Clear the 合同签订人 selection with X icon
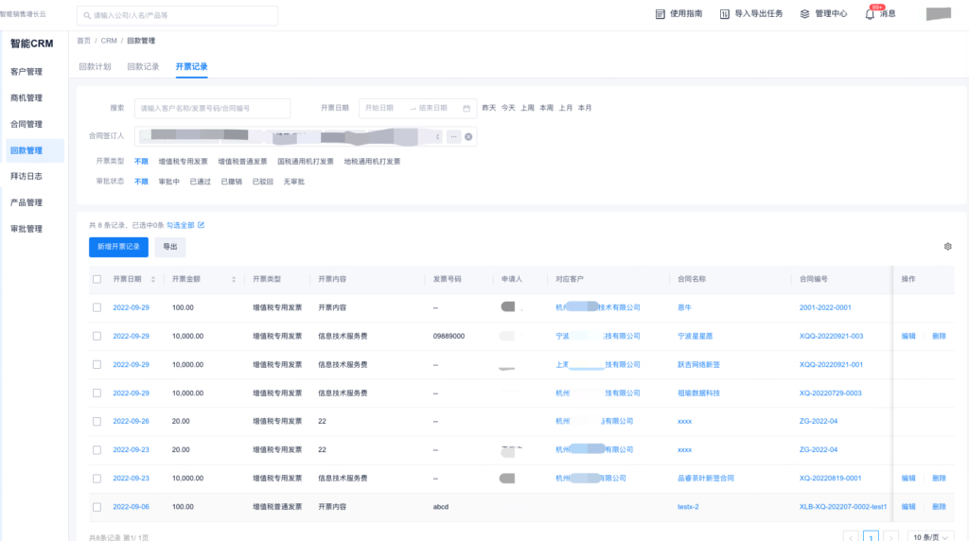 467,137
